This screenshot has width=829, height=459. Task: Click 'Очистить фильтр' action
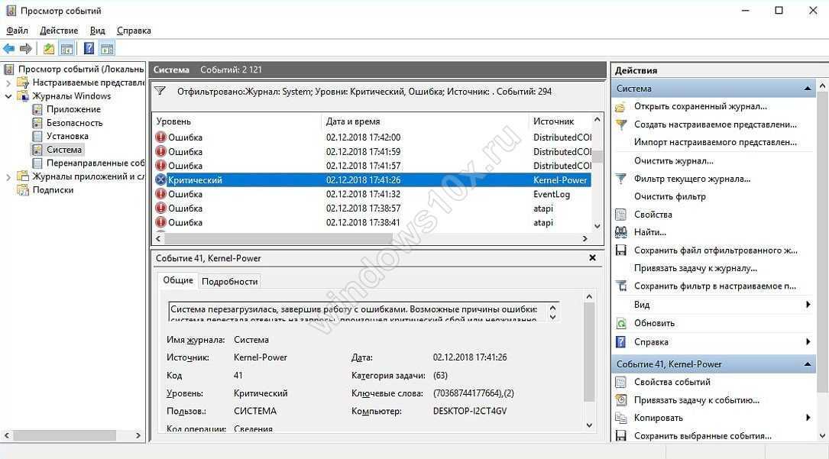coord(669,196)
